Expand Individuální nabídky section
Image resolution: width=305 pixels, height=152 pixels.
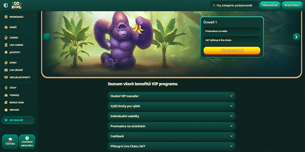pos(172,116)
